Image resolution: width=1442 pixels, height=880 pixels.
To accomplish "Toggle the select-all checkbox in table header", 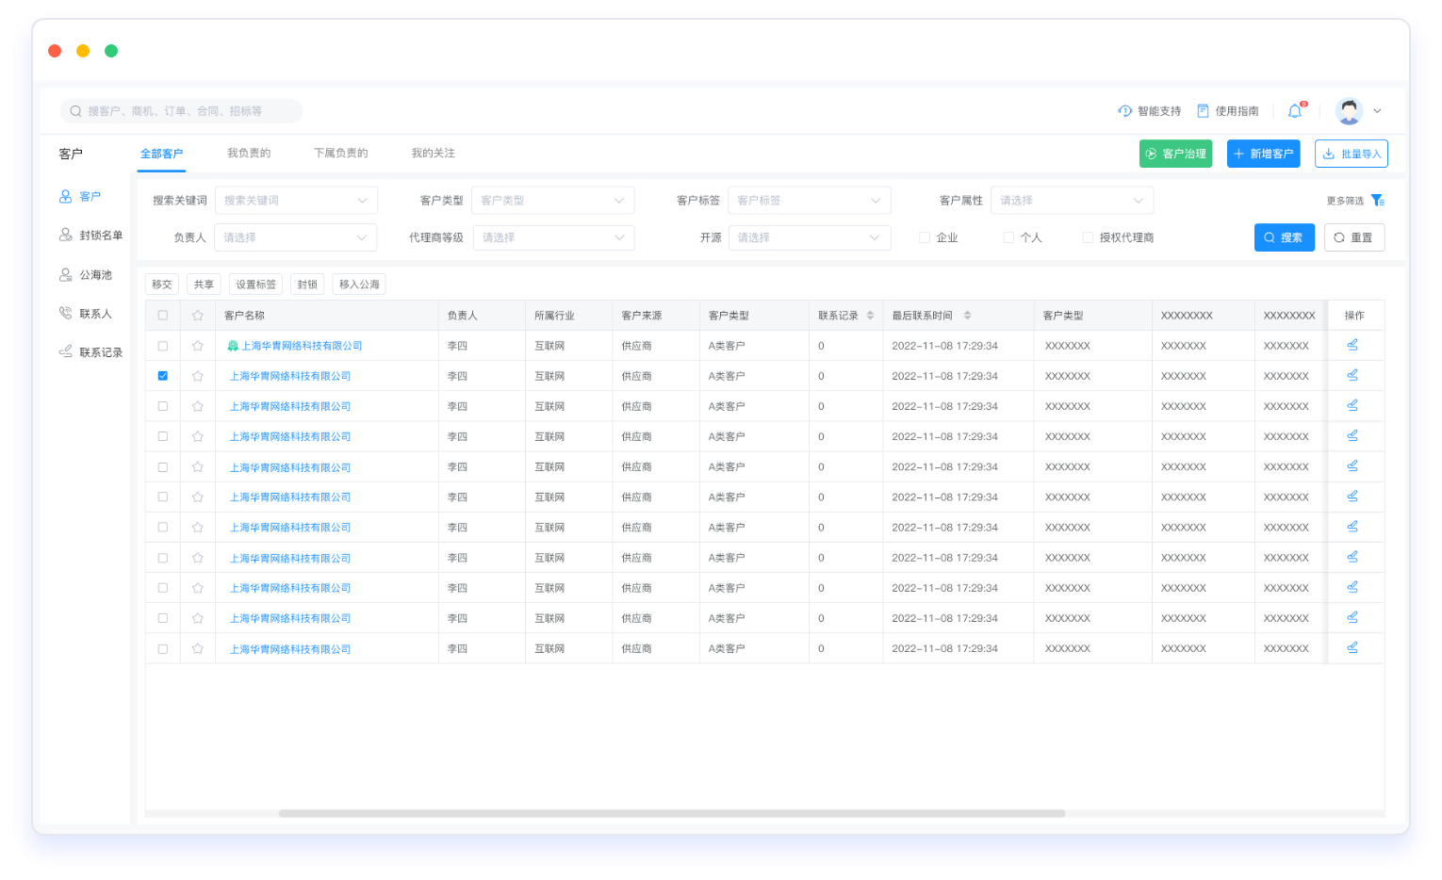I will point(163,316).
